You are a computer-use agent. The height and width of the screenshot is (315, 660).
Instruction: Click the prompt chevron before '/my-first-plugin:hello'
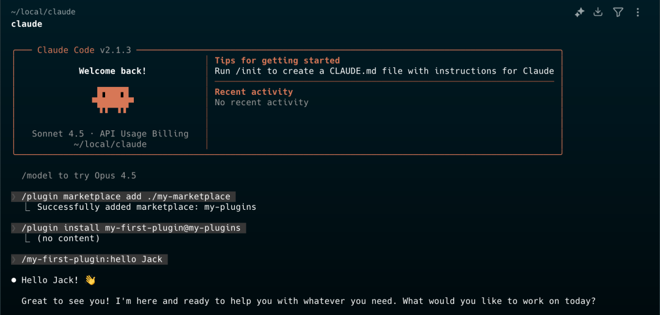(x=14, y=259)
